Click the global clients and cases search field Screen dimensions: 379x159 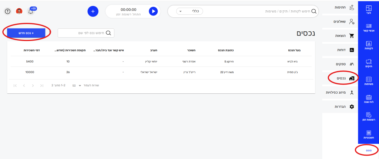(259, 11)
